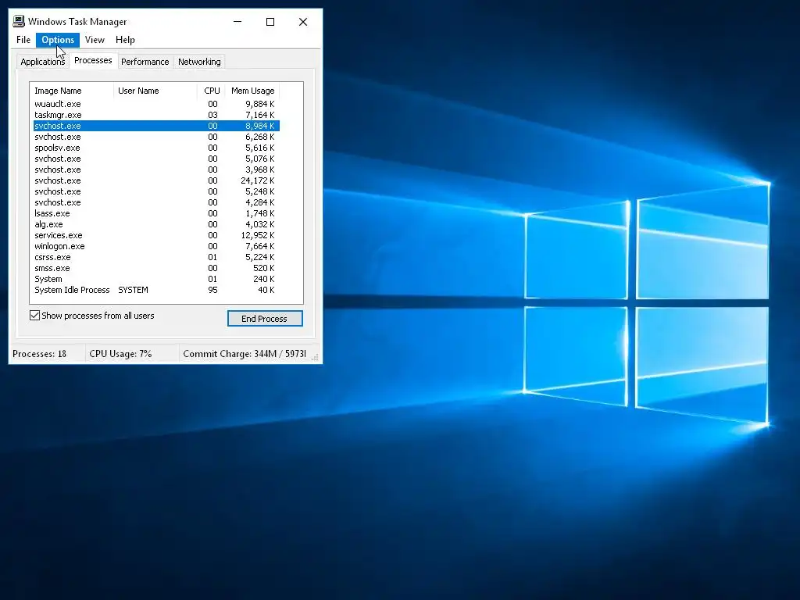Select svchost.exe using 24,172 K

coord(155,180)
